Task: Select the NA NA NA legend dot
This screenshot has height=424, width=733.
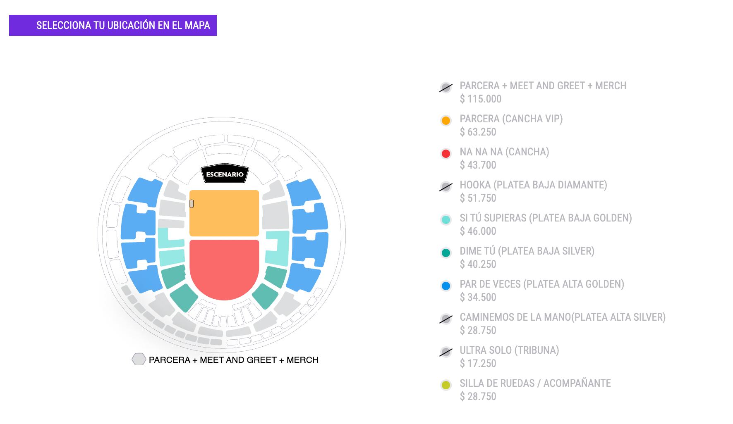Action: 445,153
